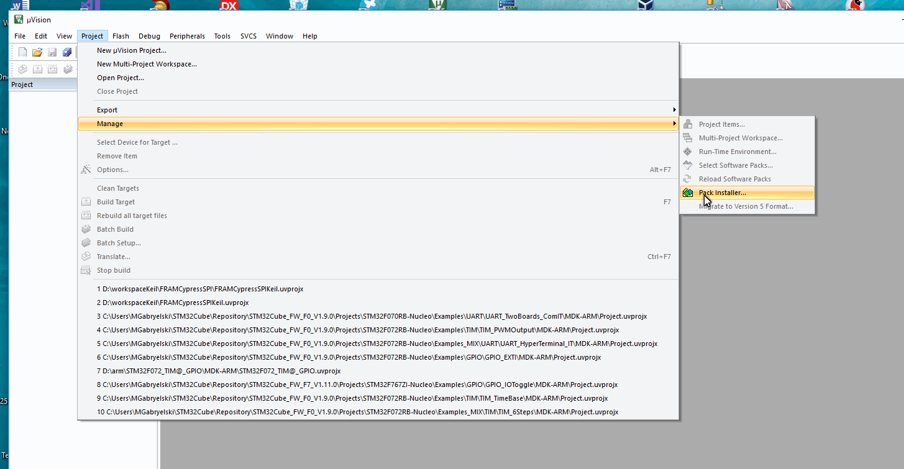Choose New Multi-Project Workspace
The image size is (904, 469).
coord(378,64)
